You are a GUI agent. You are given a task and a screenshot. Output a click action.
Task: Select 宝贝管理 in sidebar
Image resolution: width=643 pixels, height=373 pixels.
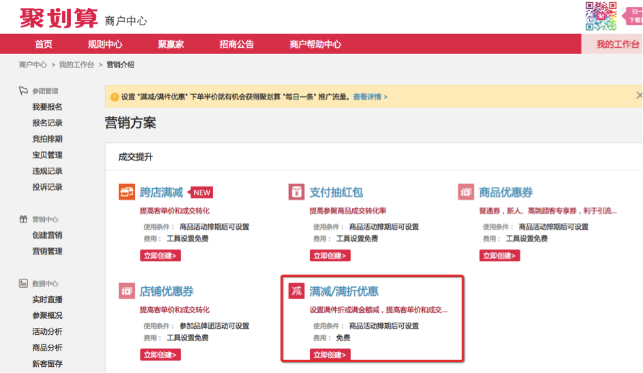coord(48,155)
